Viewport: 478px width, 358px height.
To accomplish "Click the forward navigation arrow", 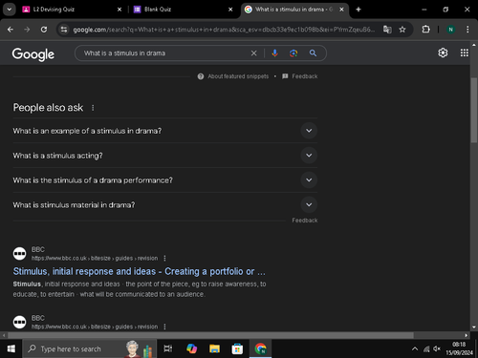I will click(27, 30).
